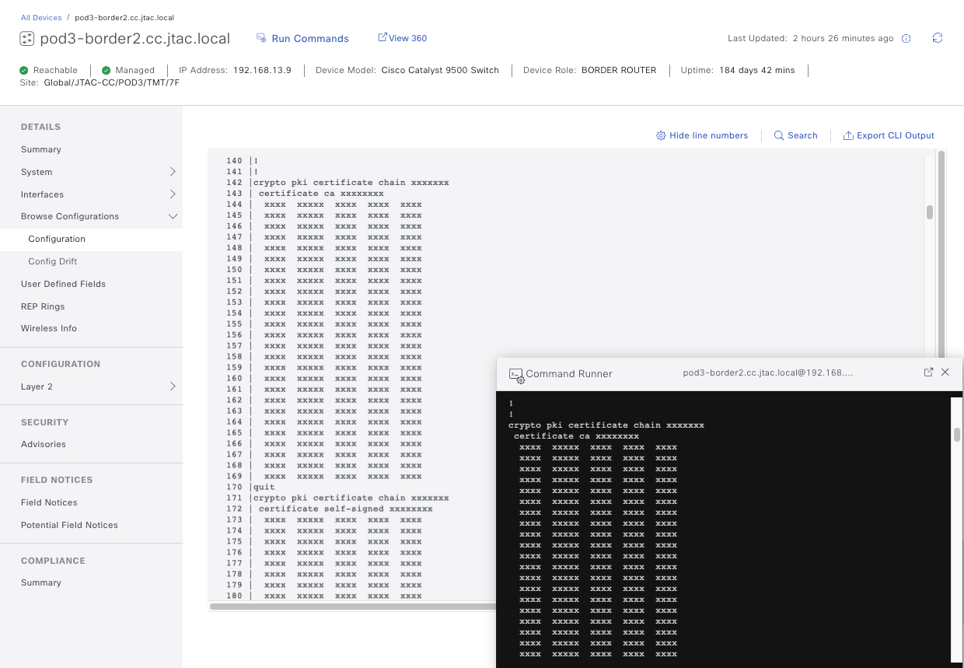The width and height of the screenshot is (964, 668).
Task: Open Wireless Info in the sidebar
Action: (49, 328)
